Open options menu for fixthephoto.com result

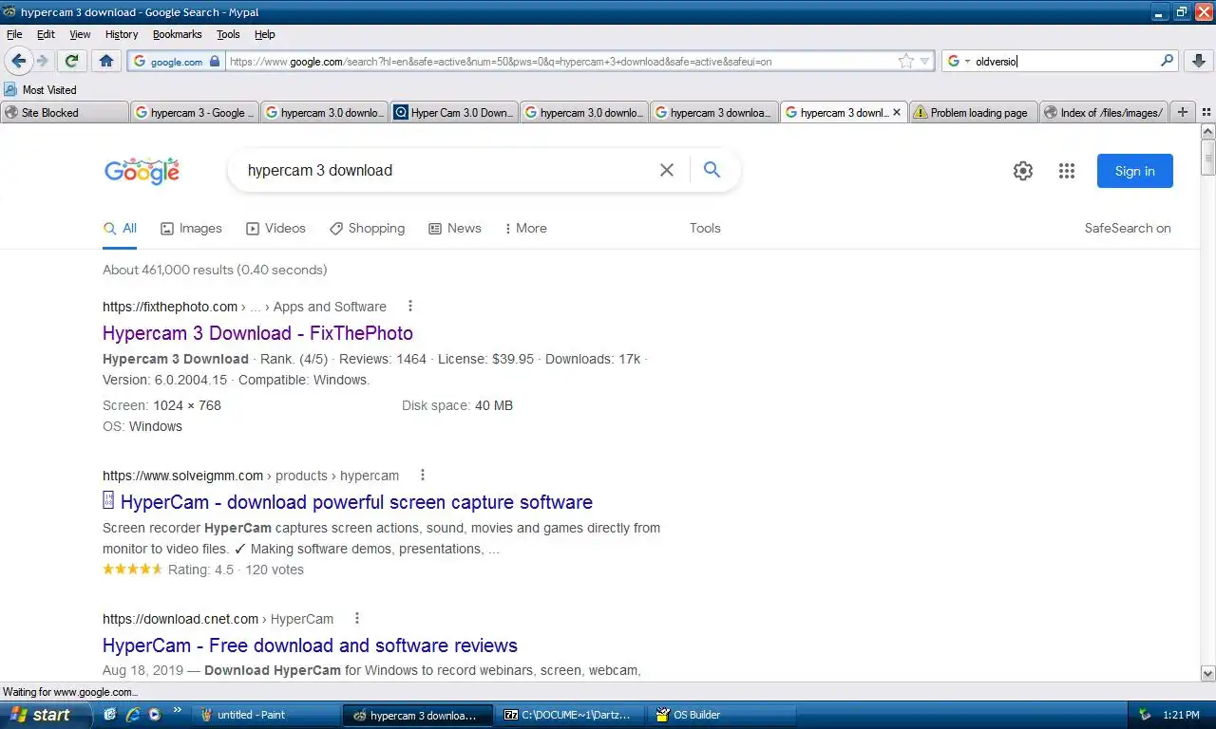[410, 306]
